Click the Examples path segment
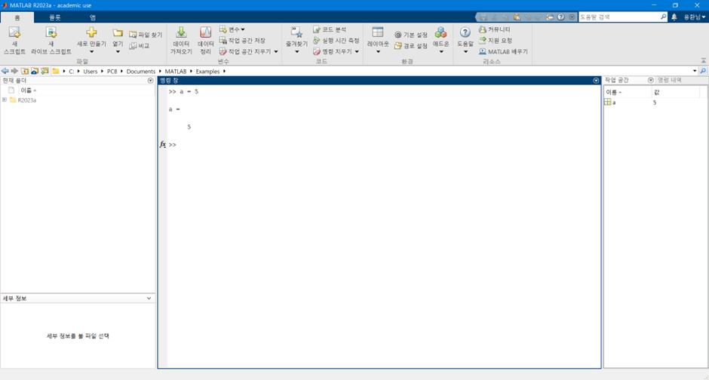709x380 pixels. point(207,72)
